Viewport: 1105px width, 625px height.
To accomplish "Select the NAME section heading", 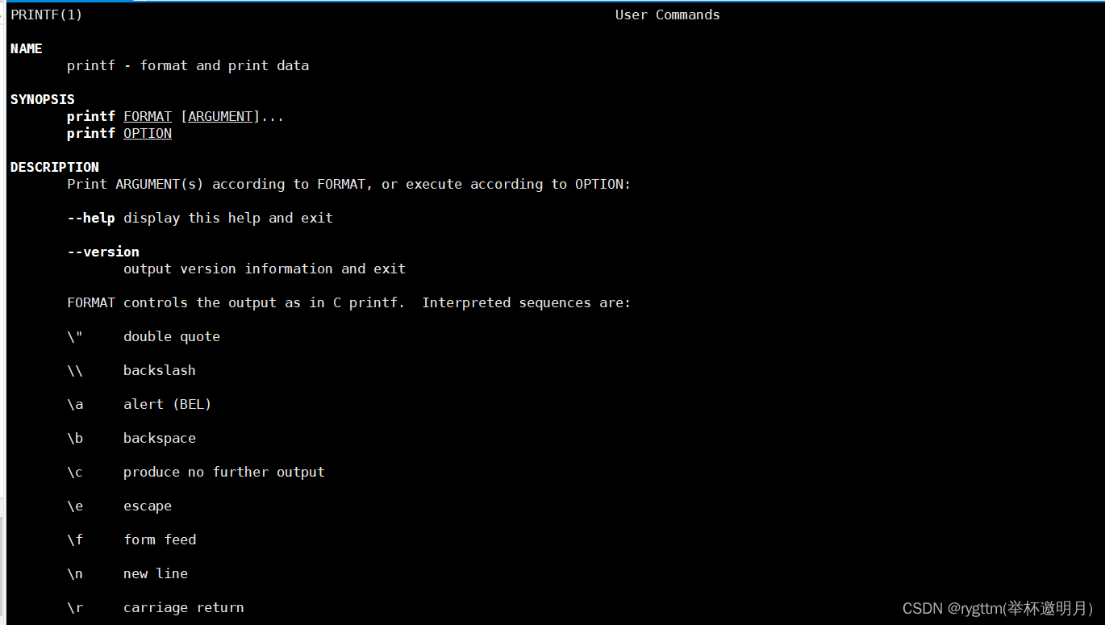I will coord(27,48).
